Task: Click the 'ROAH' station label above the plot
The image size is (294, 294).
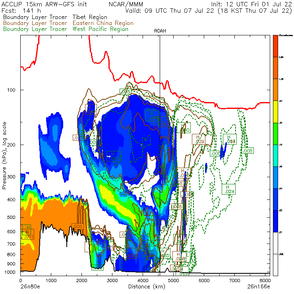Action: click(x=160, y=31)
